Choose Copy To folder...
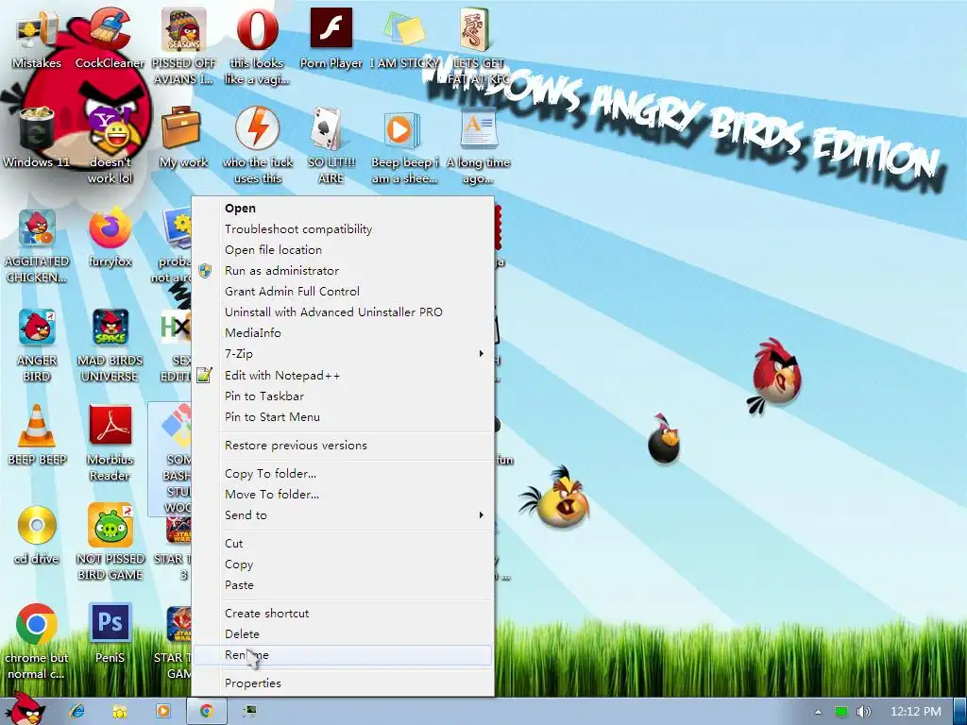The height and width of the screenshot is (725, 967). 343,474
